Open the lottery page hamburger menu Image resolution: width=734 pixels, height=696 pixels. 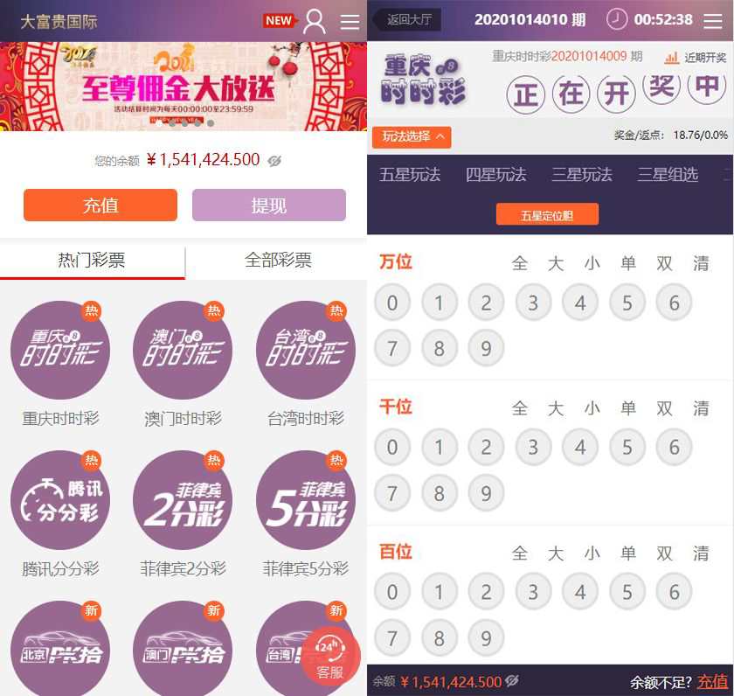pyautogui.click(x=713, y=21)
